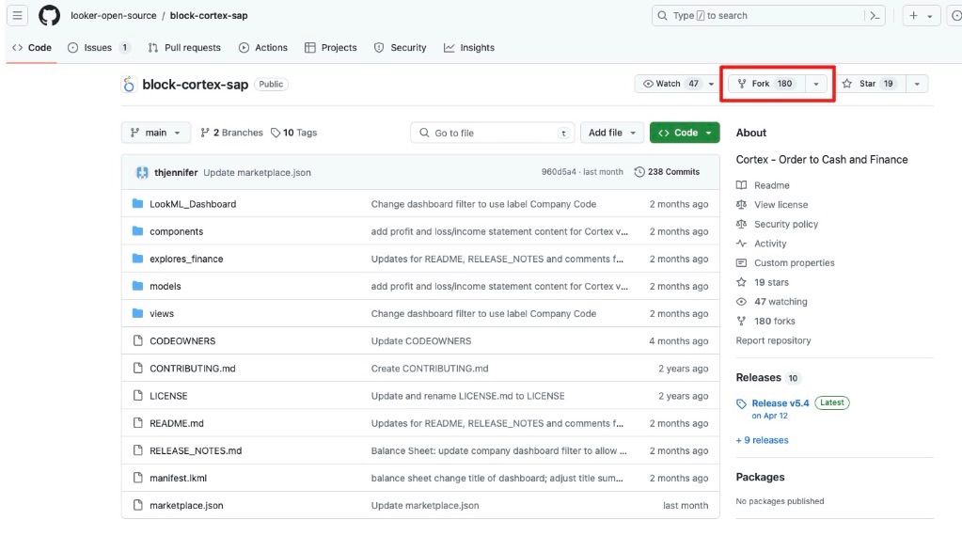Click the scale icon beside View license

click(x=741, y=204)
